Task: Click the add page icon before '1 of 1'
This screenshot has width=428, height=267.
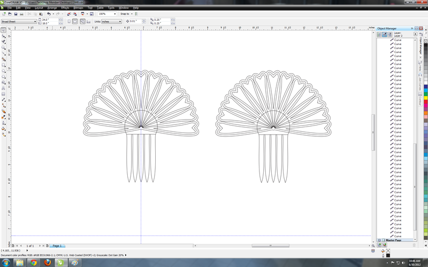Action: [x=13, y=246]
